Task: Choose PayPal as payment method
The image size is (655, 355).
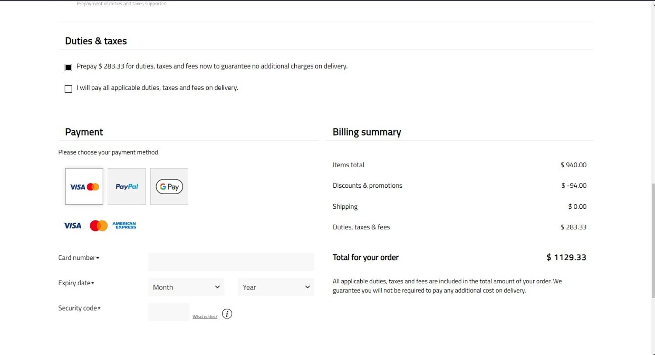Action: point(127,186)
